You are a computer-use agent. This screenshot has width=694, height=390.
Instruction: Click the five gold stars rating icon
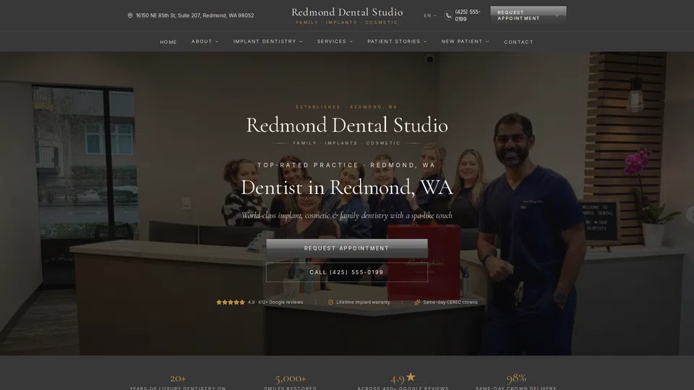point(230,303)
